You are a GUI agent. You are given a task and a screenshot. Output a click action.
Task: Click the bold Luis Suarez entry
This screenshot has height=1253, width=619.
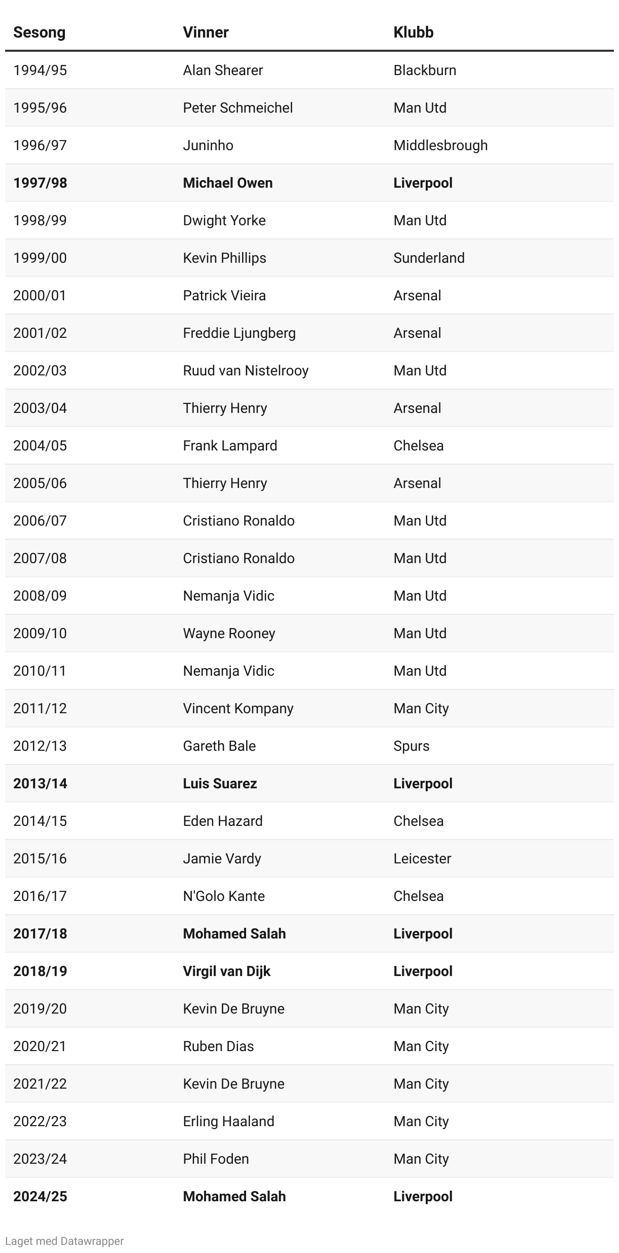[x=220, y=783]
